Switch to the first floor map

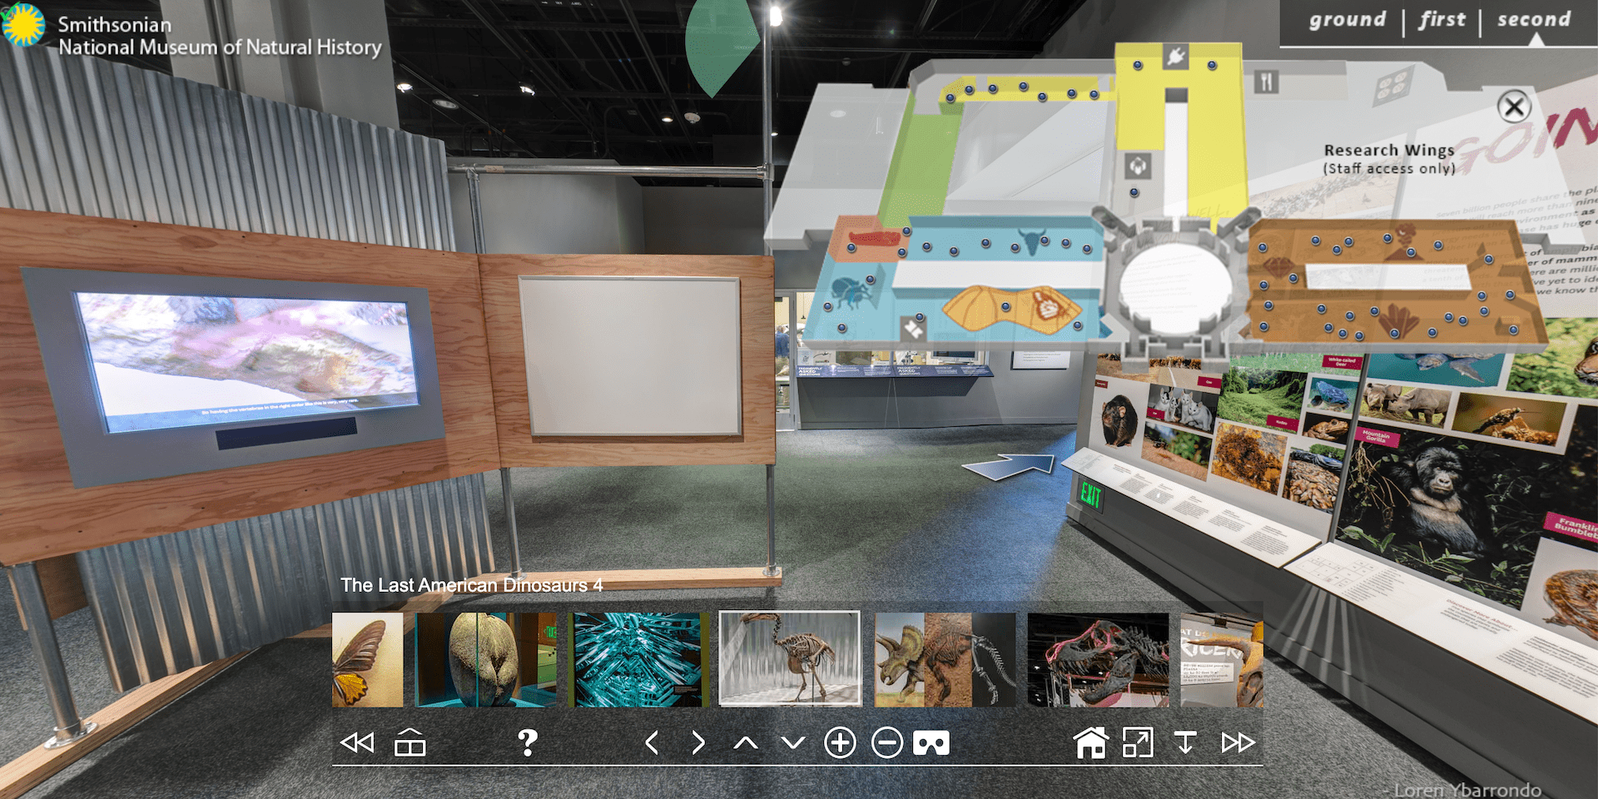pyautogui.click(x=1442, y=19)
